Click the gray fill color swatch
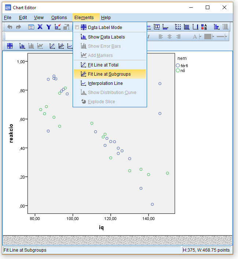Screen dimensions: 238x259 click(208, 36)
